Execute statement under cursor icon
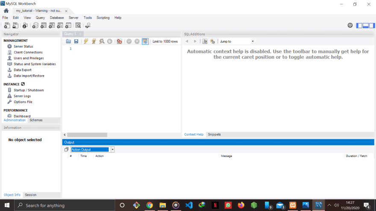The height and width of the screenshot is (211, 376). point(94,41)
